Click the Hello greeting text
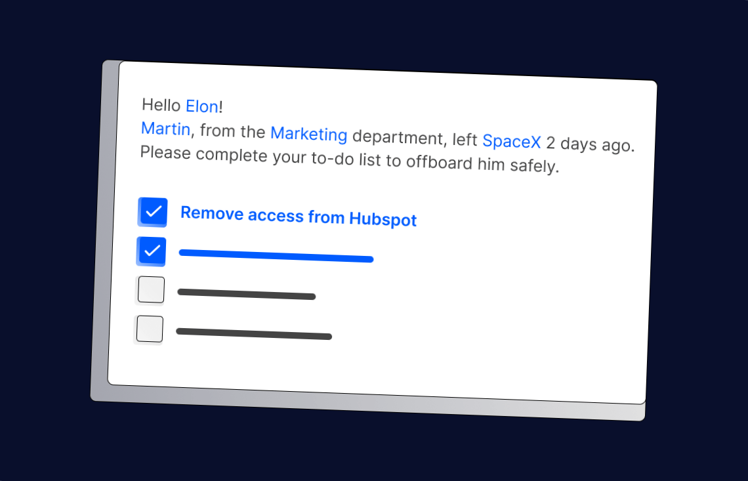The image size is (748, 481). [161, 104]
